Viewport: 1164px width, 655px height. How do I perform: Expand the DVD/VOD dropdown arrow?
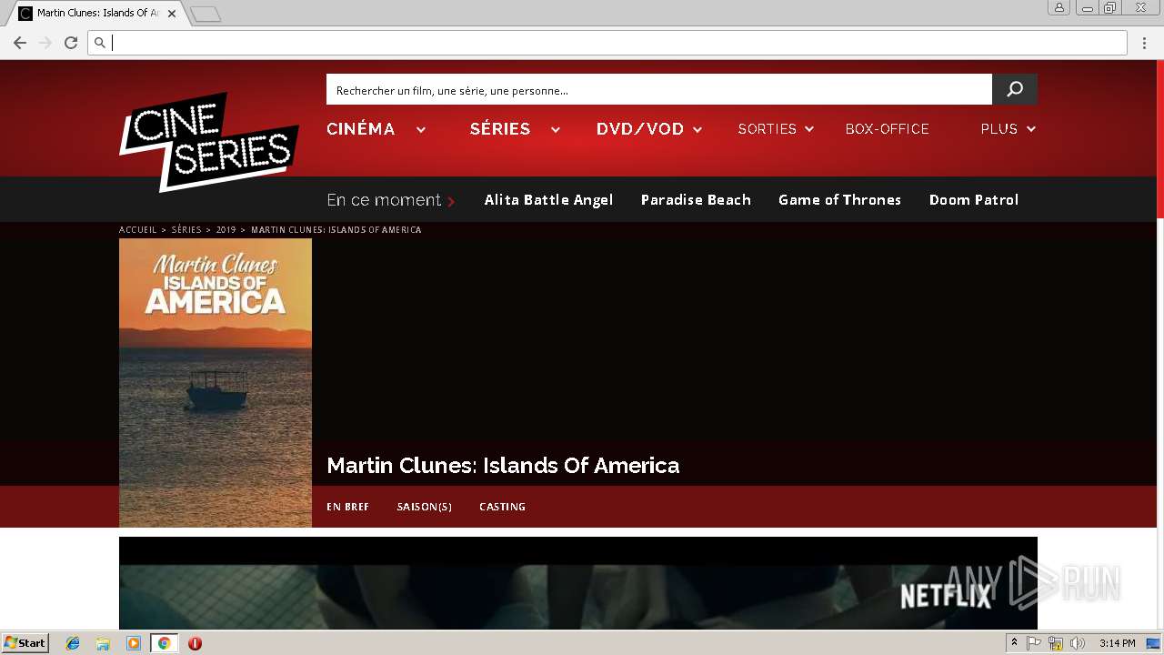pos(697,130)
